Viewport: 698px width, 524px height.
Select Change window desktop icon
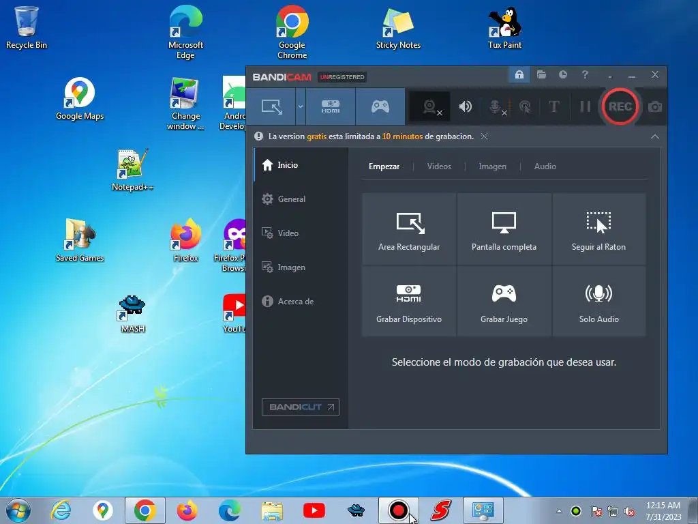coord(185,104)
